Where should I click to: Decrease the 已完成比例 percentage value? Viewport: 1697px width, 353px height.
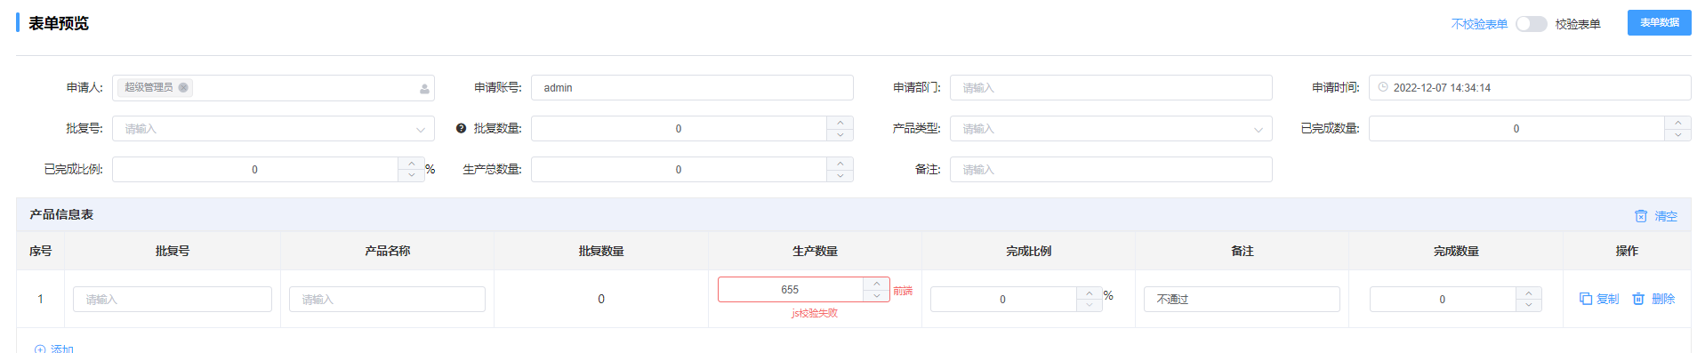[x=411, y=175]
